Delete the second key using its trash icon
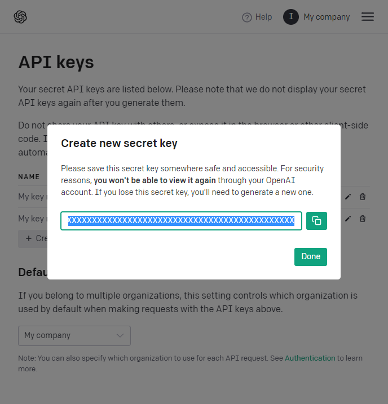This screenshot has height=404, width=388. [x=363, y=219]
